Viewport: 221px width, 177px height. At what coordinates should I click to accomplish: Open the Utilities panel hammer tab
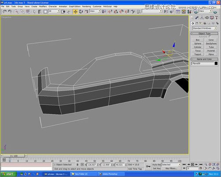[x=217, y=18]
